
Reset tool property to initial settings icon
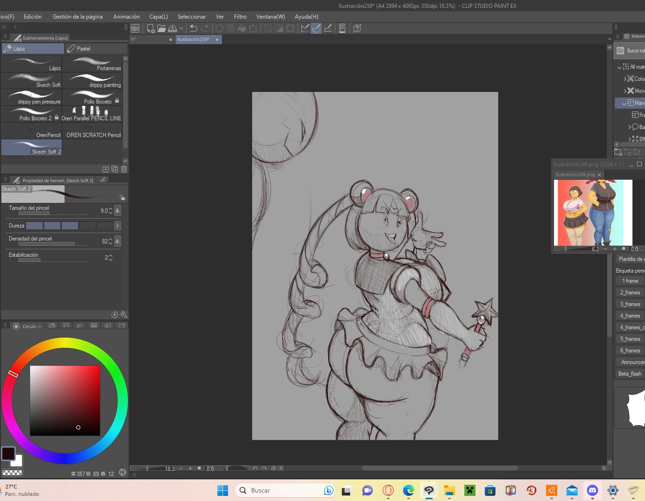pyautogui.click(x=115, y=315)
